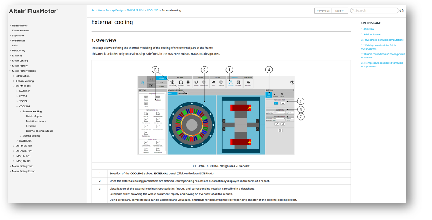Screen dimensions: 432x220
Task: Open the Fluidic - Inputs page
Action: pyautogui.click(x=34, y=116)
